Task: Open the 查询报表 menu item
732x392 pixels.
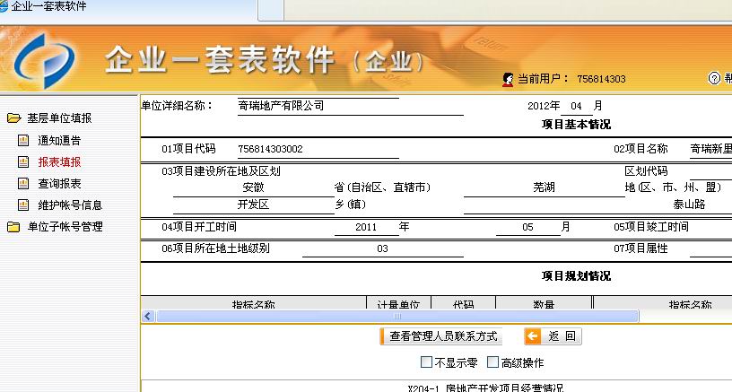Action: tap(59, 183)
